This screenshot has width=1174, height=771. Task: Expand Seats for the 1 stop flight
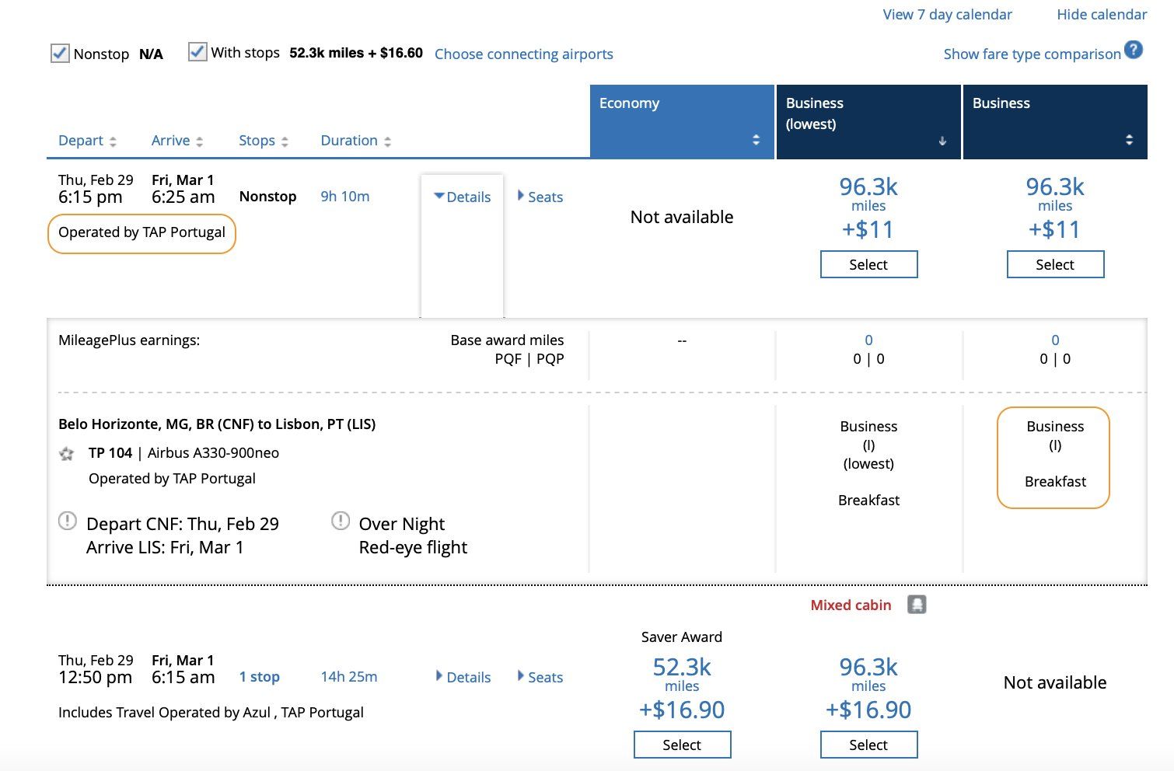pos(540,677)
